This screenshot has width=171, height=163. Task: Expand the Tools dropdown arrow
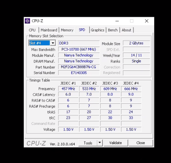coord(100,143)
